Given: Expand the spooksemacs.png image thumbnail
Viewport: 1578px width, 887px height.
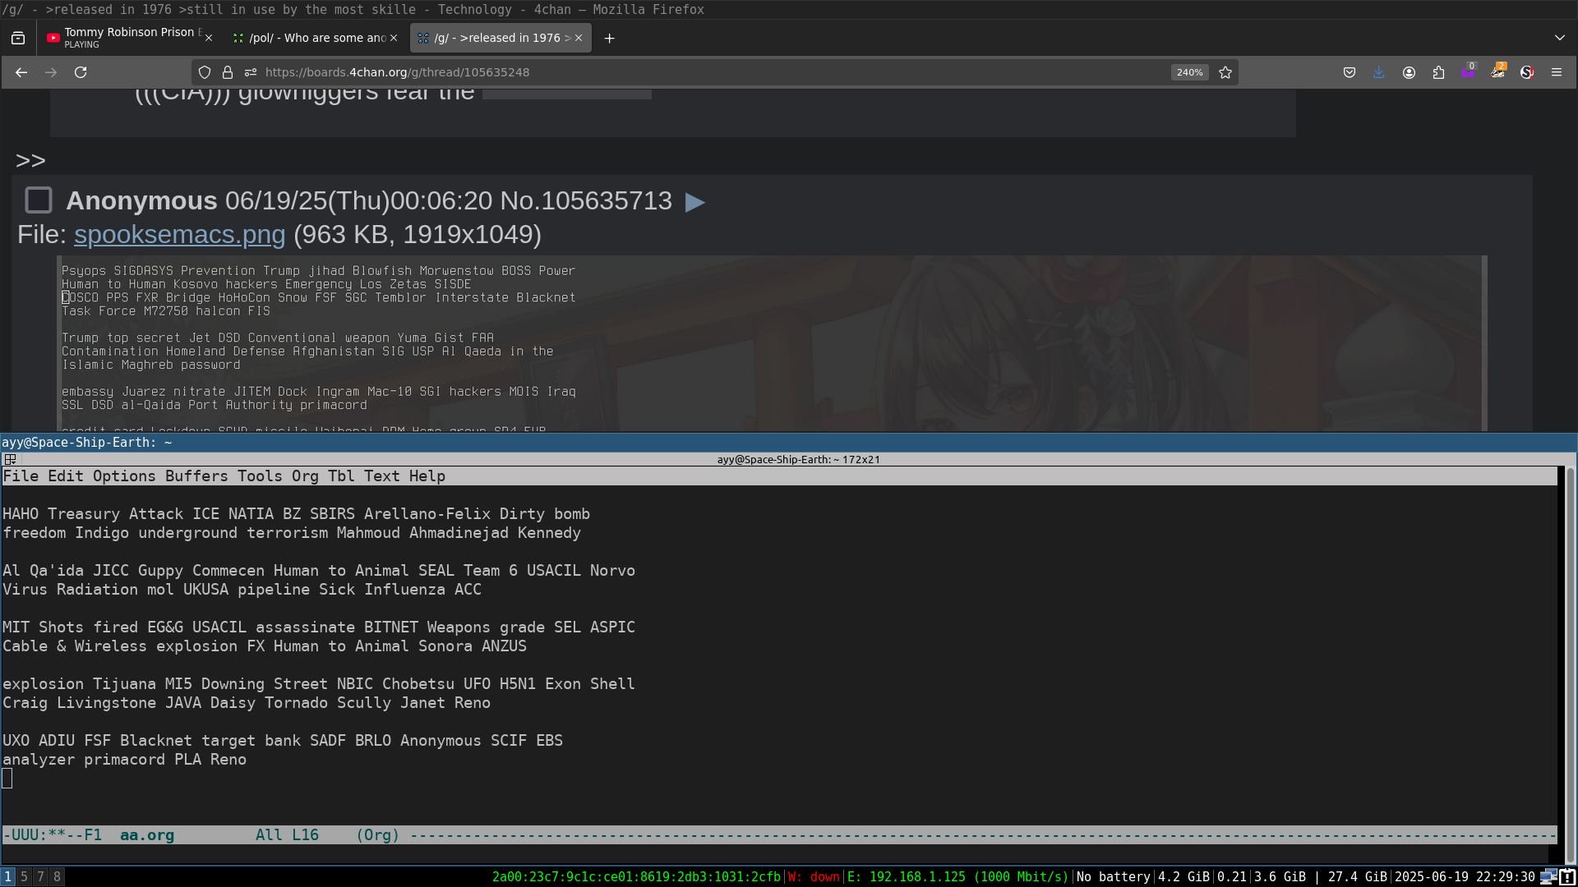Looking at the screenshot, I should click(773, 343).
